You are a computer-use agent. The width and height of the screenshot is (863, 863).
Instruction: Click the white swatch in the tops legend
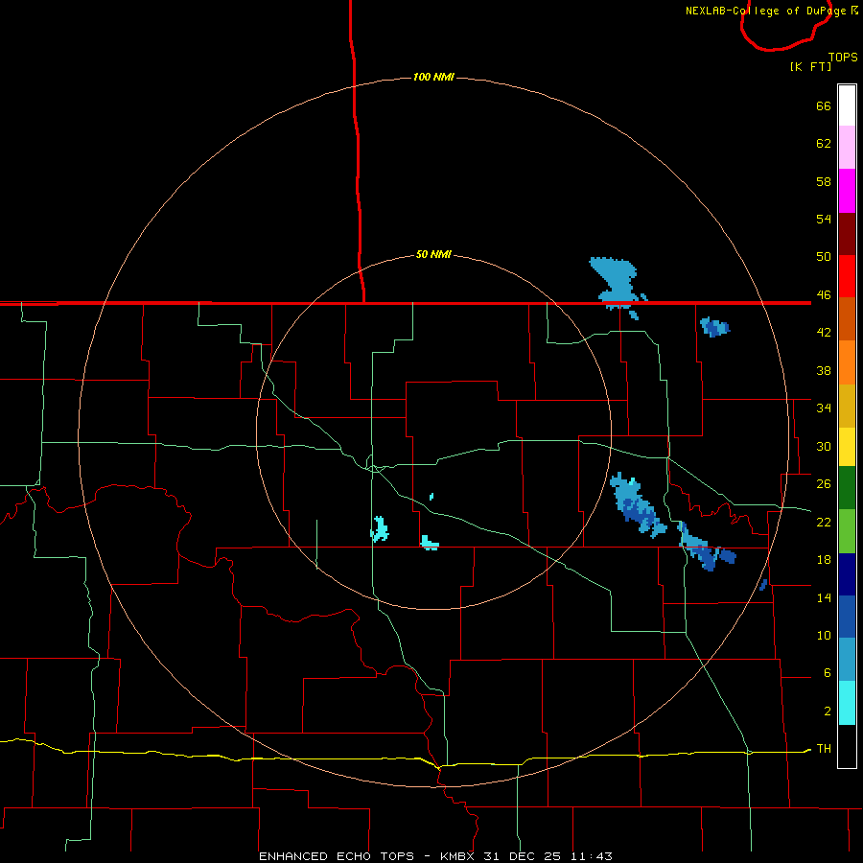847,105
